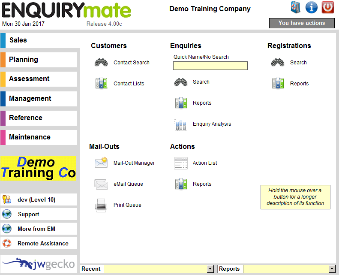Click the dev (Level 10) user button
Image resolution: width=339 pixels, height=275 pixels.
point(39,199)
